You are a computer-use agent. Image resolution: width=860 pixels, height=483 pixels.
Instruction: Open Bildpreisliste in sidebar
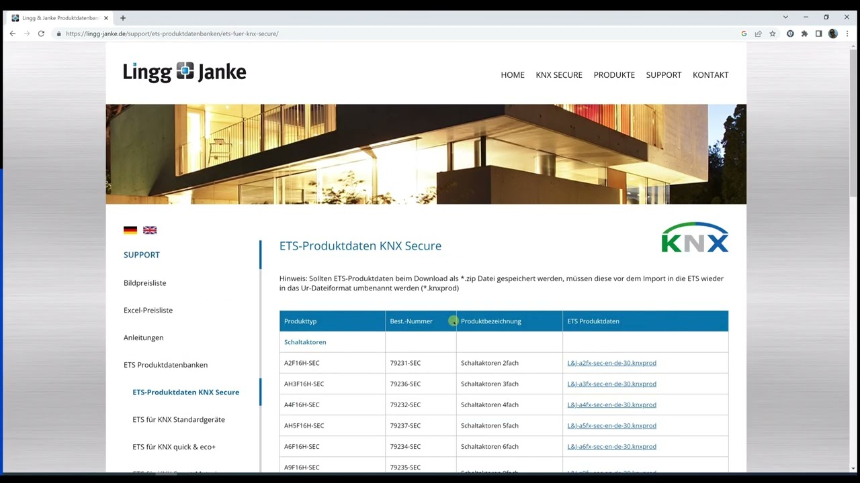144,283
